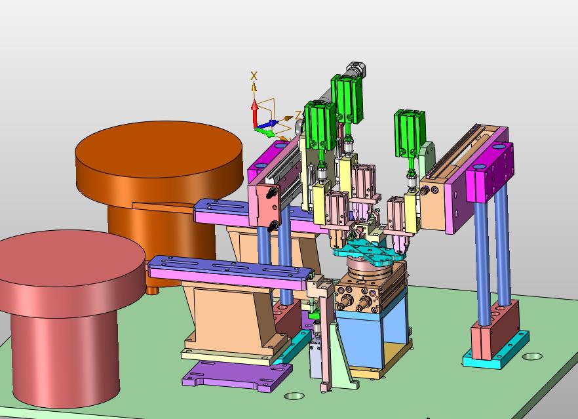
Task: Click the round hole at the base plate front
Action: click(294, 396)
